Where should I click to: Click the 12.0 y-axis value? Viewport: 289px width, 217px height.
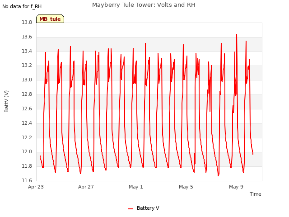click(27, 152)
